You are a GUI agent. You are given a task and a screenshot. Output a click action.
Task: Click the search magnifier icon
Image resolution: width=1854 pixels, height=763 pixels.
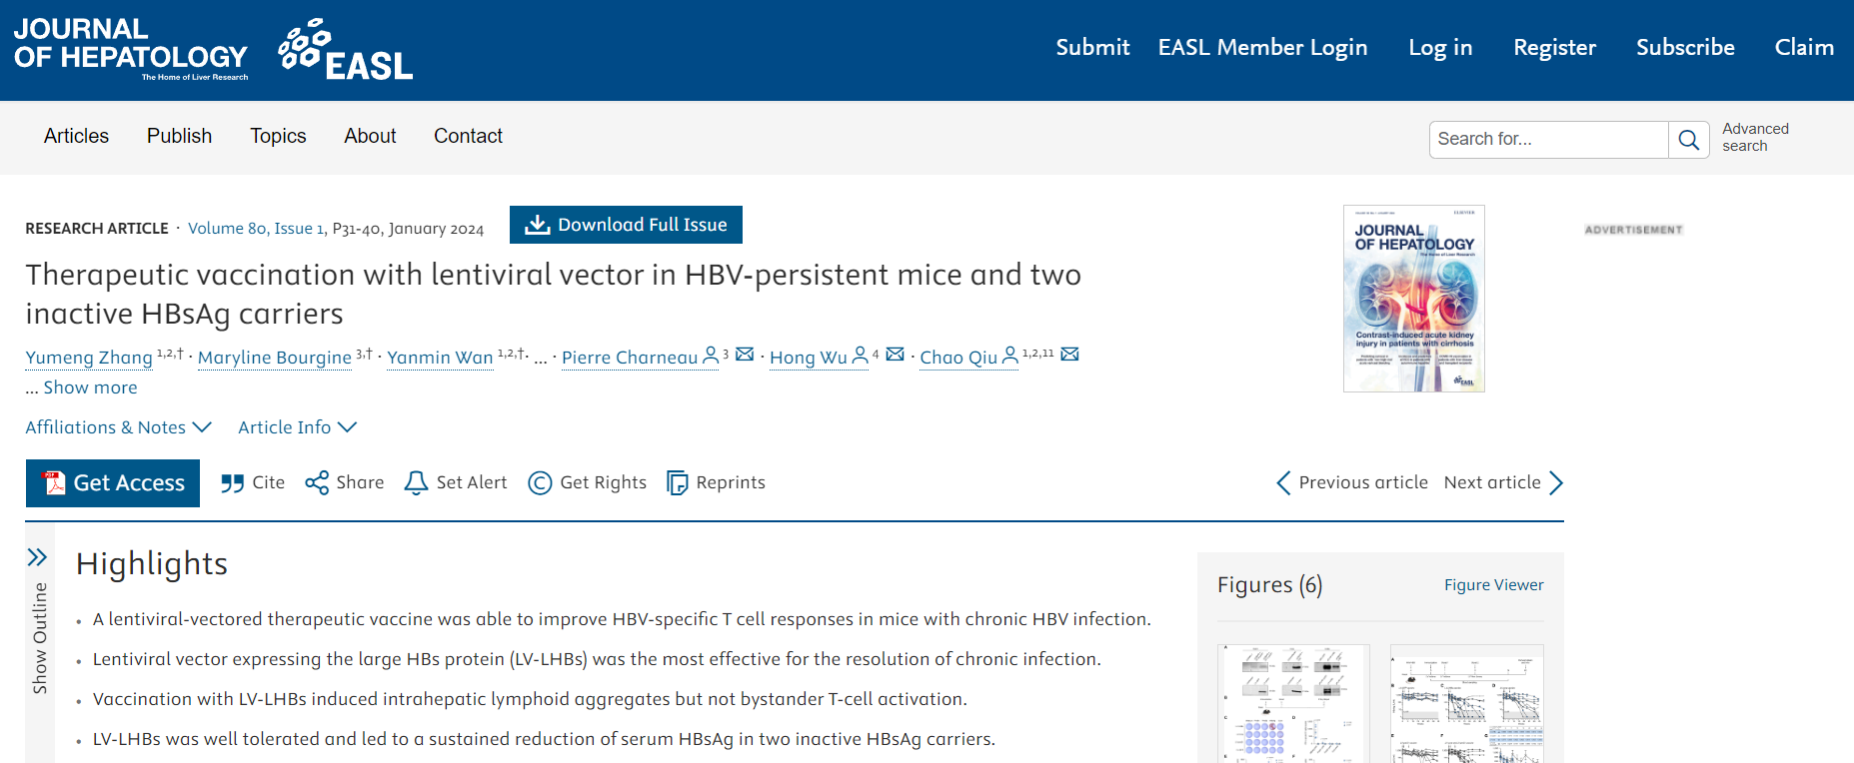(x=1688, y=140)
